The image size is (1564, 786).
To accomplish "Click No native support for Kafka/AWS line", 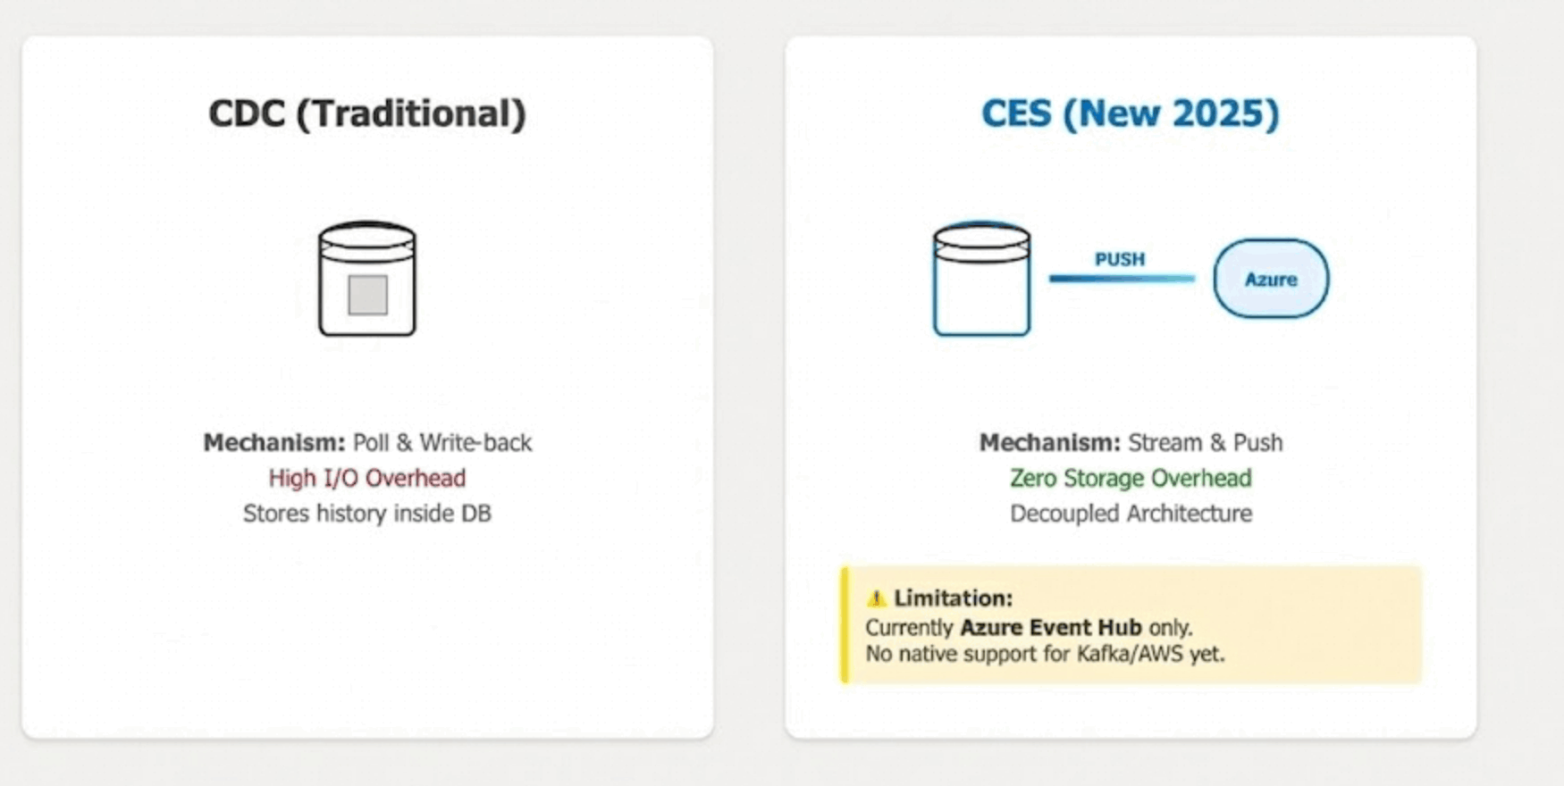I will pos(1044,654).
